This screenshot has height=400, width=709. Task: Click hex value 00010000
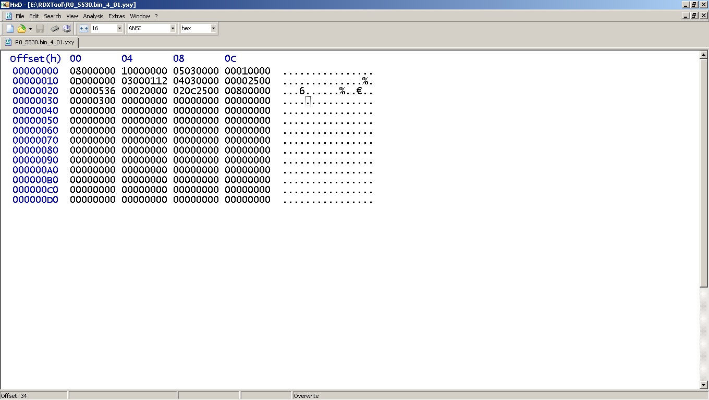[x=248, y=71]
